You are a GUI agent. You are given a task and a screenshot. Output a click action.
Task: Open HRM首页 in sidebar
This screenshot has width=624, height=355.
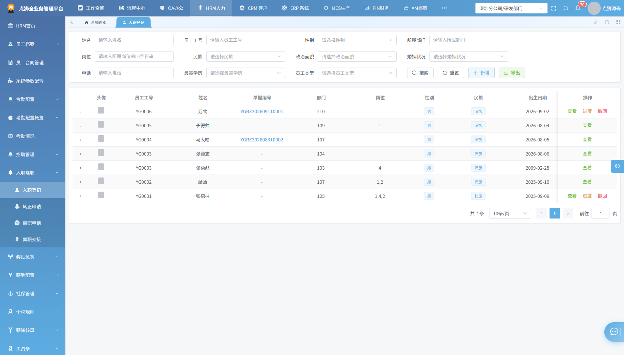[x=33, y=26]
